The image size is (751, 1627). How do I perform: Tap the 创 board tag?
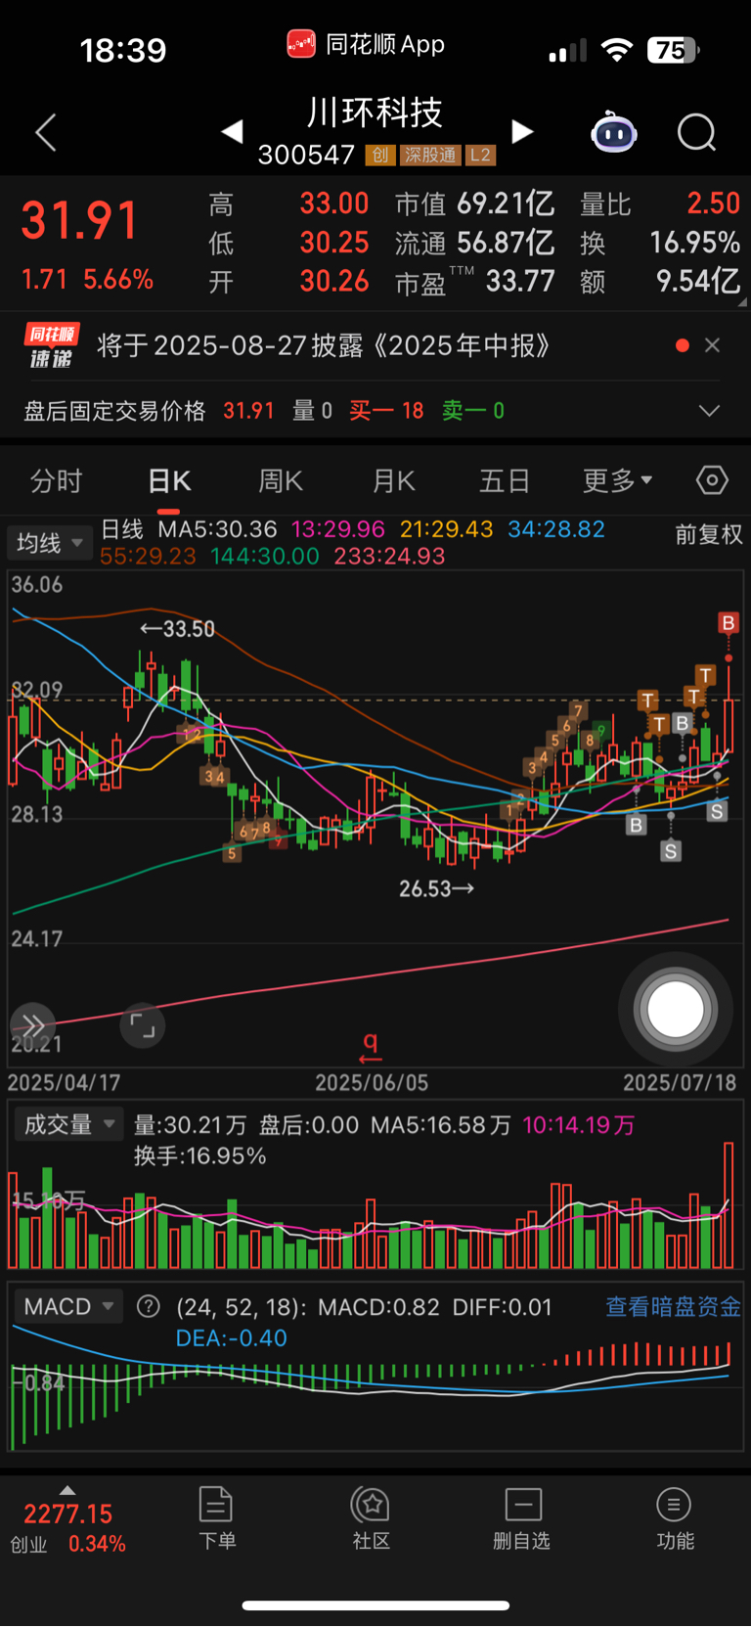click(380, 155)
